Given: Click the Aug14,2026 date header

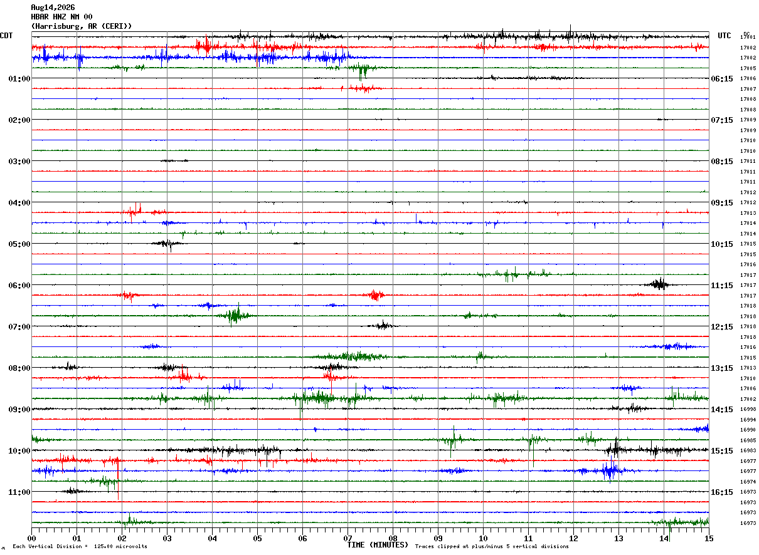Looking at the screenshot, I should (53, 8).
